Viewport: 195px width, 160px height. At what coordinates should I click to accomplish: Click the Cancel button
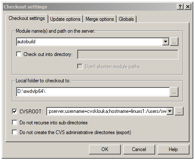pyautogui.click(x=139, y=149)
